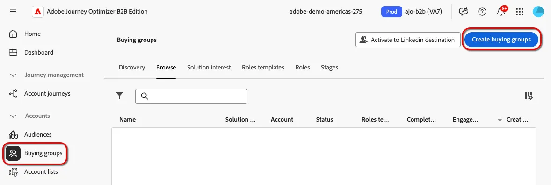551x185 pixels.
Task: Click Create buying groups button
Action: [x=501, y=40]
